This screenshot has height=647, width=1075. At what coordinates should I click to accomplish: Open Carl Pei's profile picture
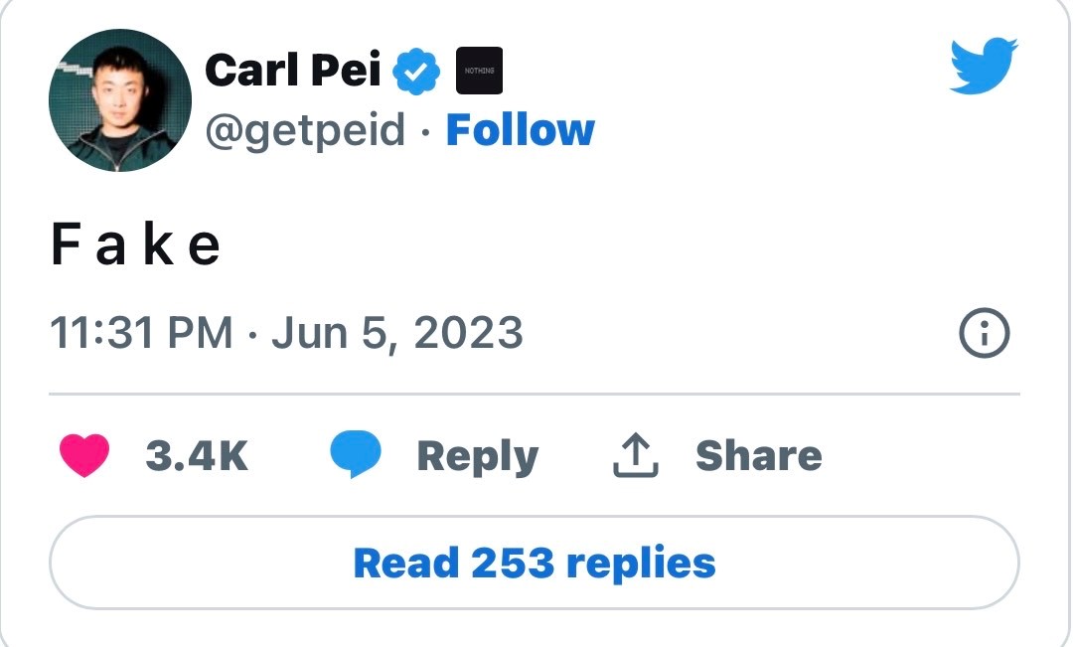tap(119, 101)
